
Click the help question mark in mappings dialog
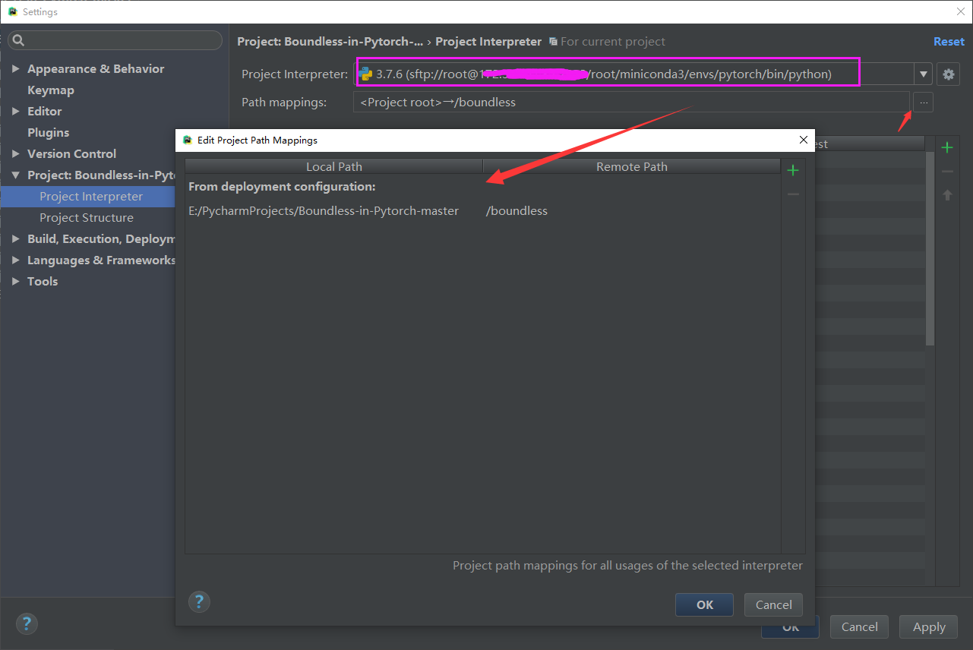pyautogui.click(x=199, y=601)
